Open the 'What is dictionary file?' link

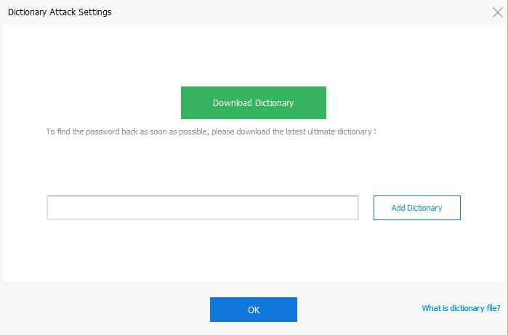tap(461, 308)
